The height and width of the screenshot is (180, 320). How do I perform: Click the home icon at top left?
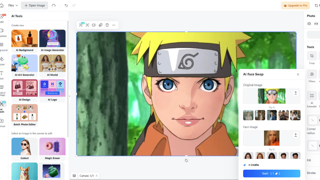[1, 5]
